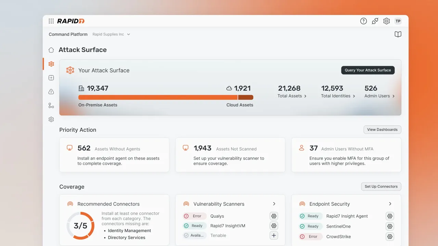Go to Home in the sidebar
The image size is (438, 246).
pos(51,50)
